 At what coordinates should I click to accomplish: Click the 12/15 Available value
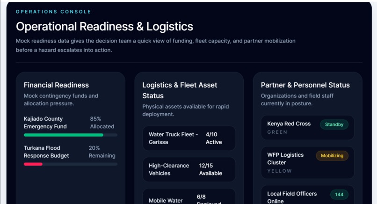tap(210, 169)
